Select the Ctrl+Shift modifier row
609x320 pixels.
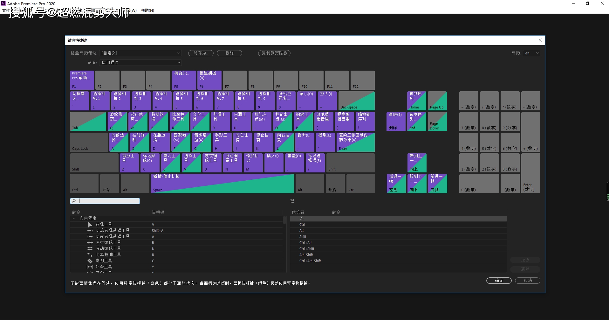(398, 249)
